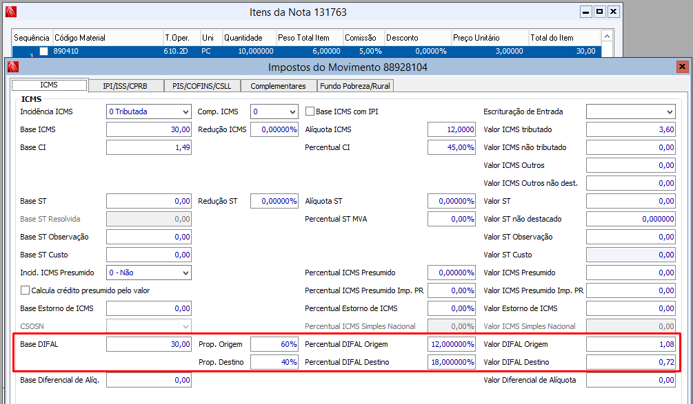
Task: Open Incid. ICMS Presumido dropdown
Action: tap(184, 273)
